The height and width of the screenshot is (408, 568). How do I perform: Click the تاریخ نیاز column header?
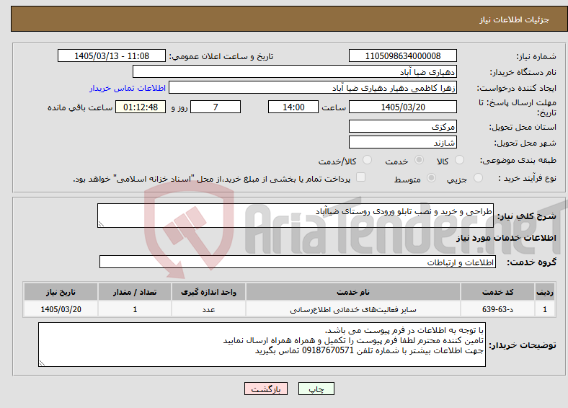pos(61,292)
